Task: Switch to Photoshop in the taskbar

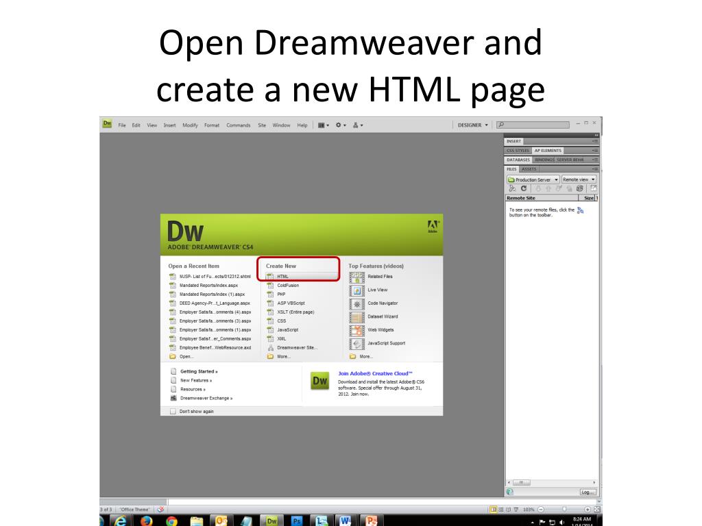Action: (296, 521)
